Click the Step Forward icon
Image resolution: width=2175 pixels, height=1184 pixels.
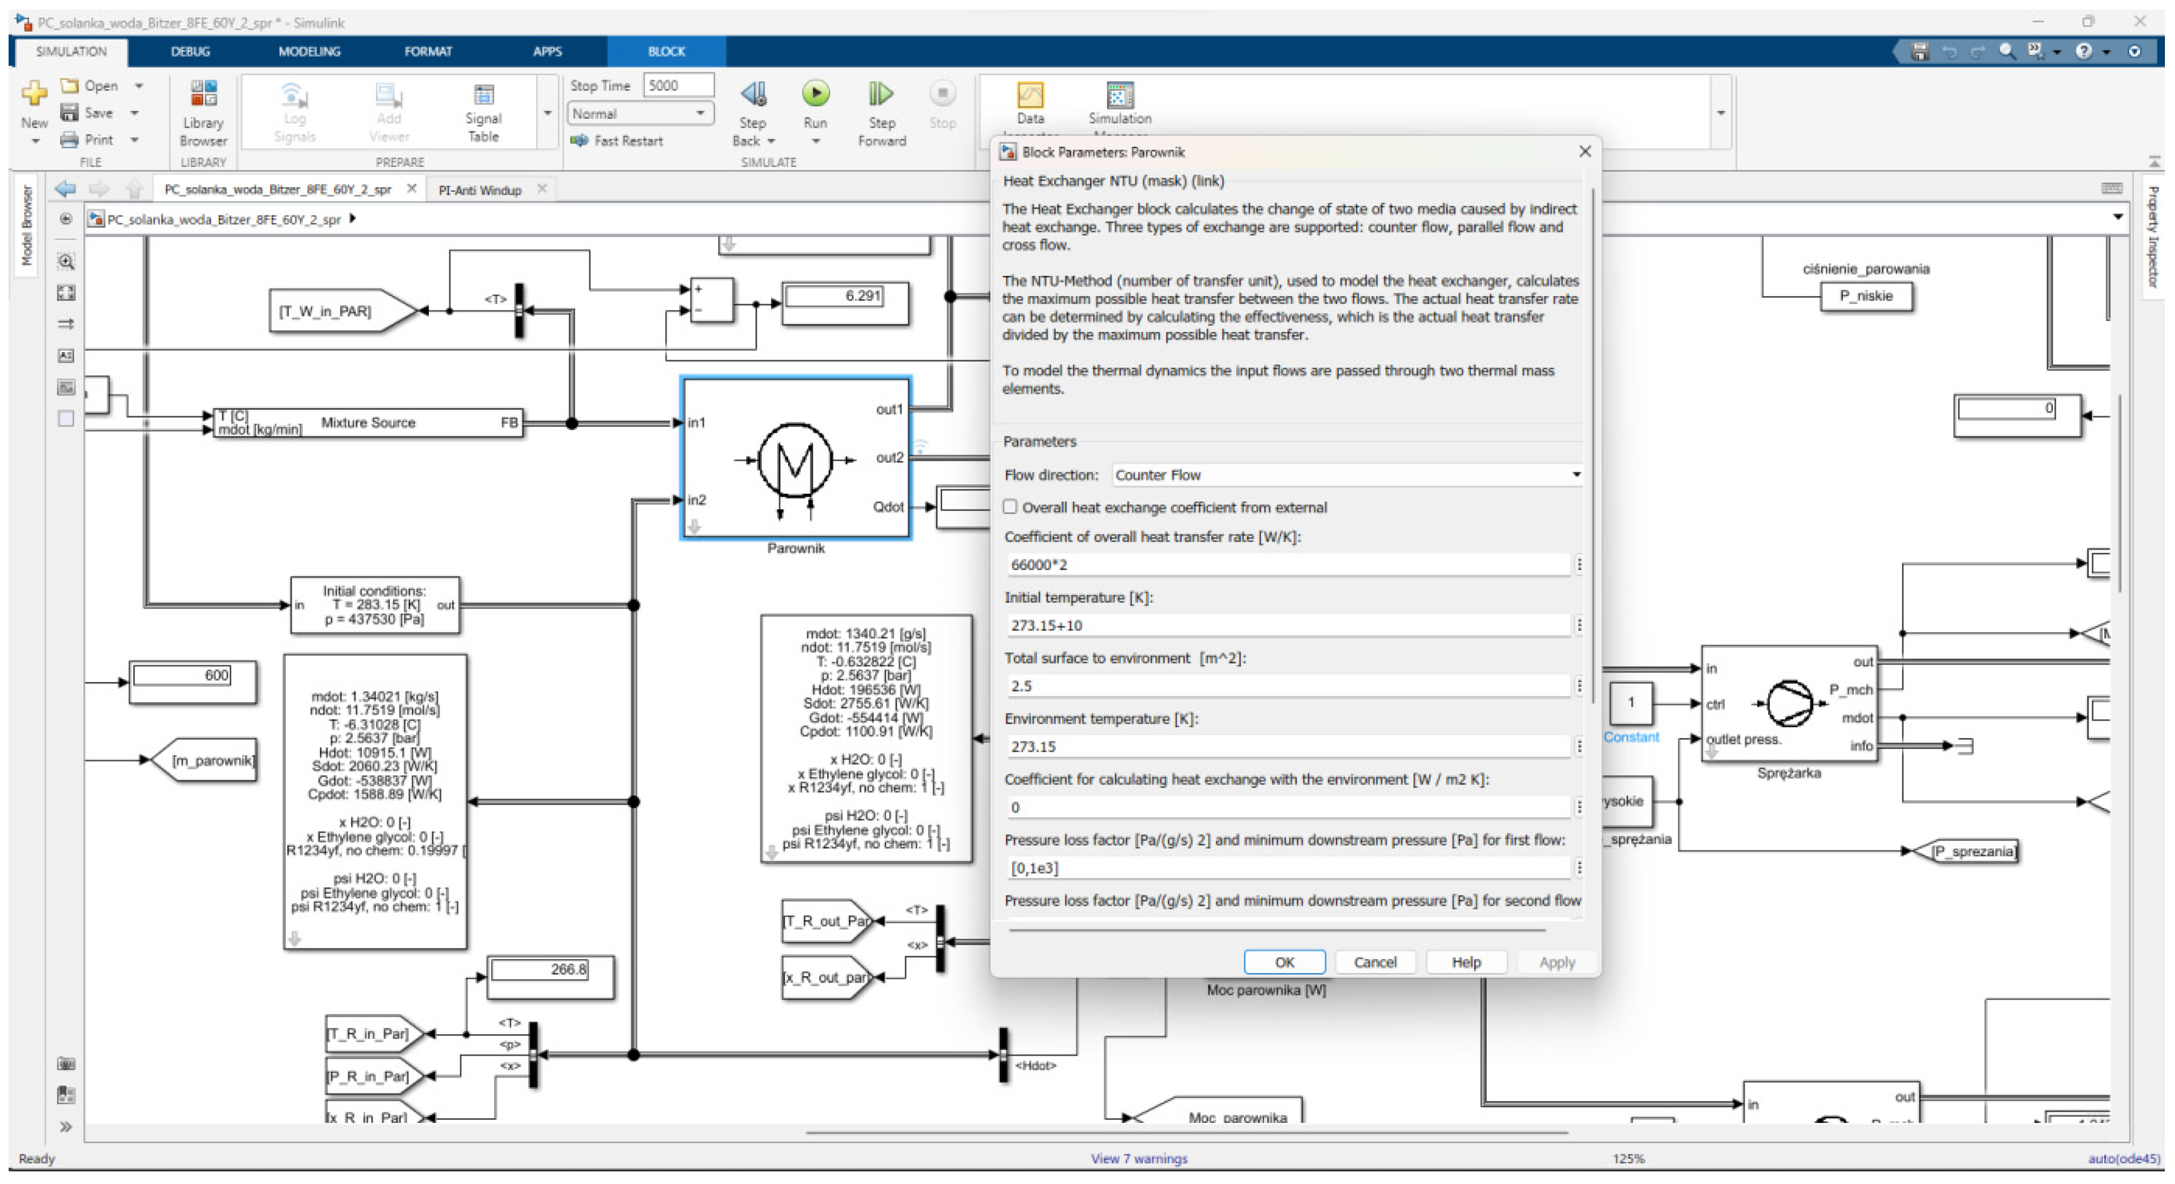(881, 94)
